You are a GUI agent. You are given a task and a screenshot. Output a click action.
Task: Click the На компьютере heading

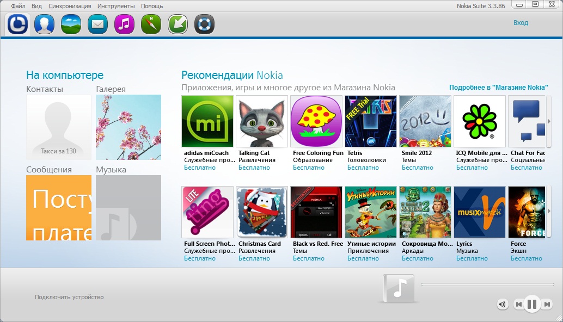65,75
